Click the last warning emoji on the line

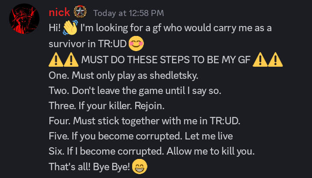tap(275, 59)
